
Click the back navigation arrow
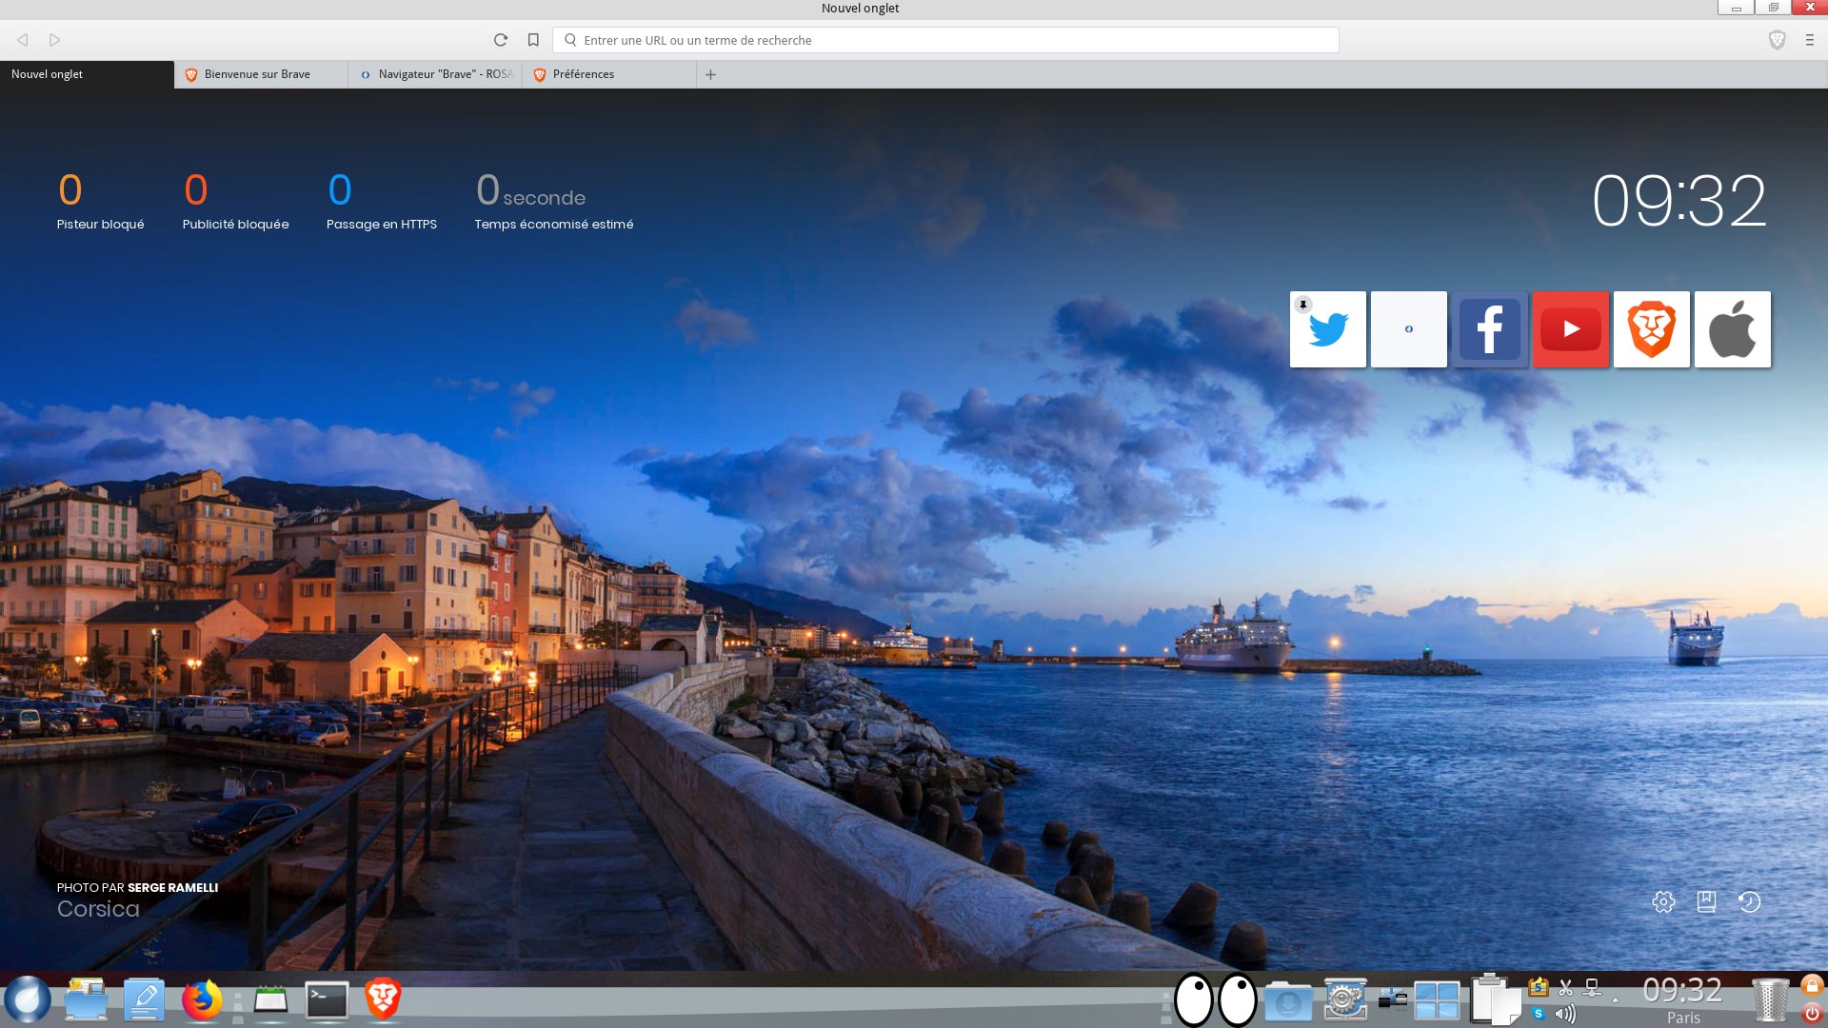pyautogui.click(x=23, y=40)
